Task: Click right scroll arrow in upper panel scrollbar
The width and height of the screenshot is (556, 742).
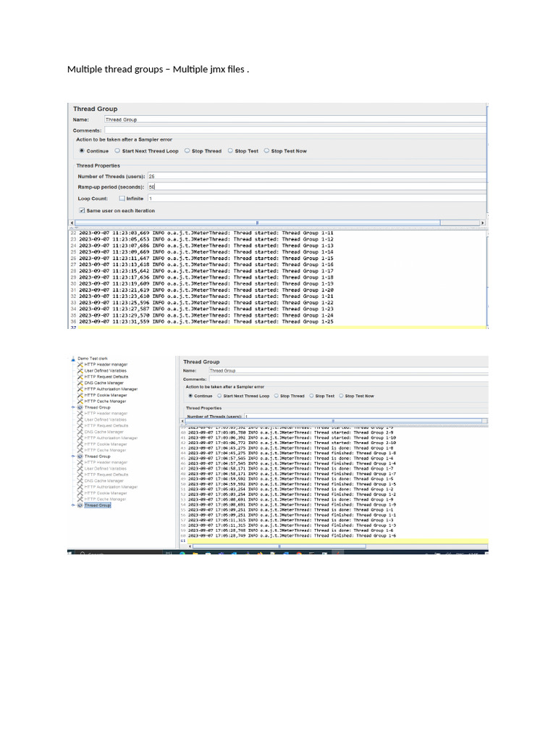Action: (x=483, y=223)
